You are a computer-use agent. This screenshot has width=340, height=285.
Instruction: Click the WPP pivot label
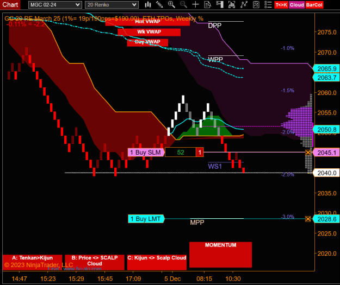[x=215, y=60]
